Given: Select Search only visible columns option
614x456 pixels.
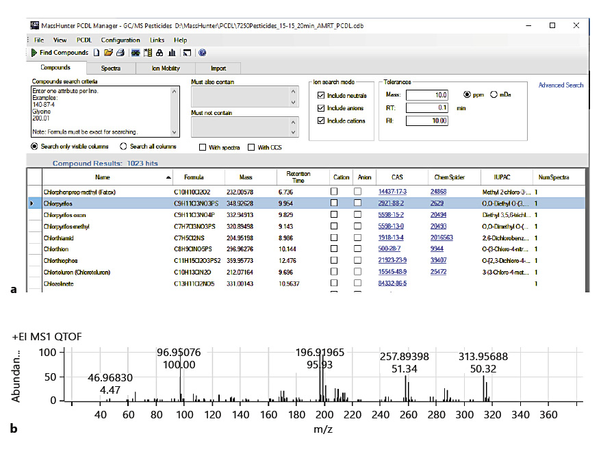Looking at the screenshot, I should 34,146.
